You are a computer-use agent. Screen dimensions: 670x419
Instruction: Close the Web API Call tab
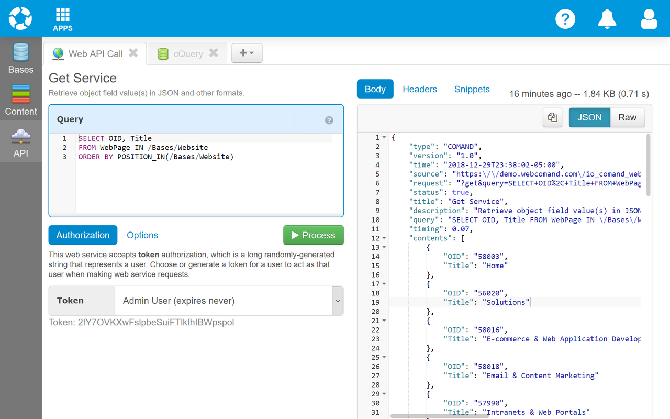(133, 53)
